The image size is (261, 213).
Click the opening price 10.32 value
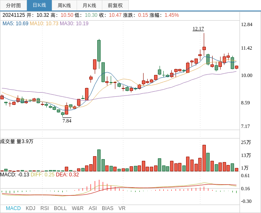tap(43, 15)
